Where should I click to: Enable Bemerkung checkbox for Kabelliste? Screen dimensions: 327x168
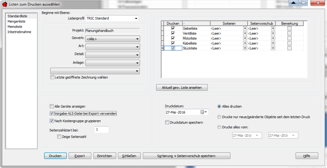pyautogui.click(x=289, y=43)
